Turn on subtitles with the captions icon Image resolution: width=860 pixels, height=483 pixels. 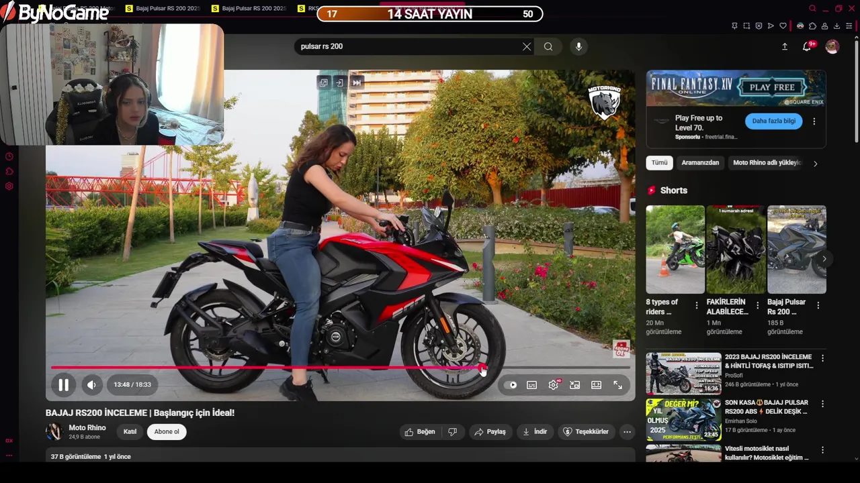pyautogui.click(x=531, y=385)
